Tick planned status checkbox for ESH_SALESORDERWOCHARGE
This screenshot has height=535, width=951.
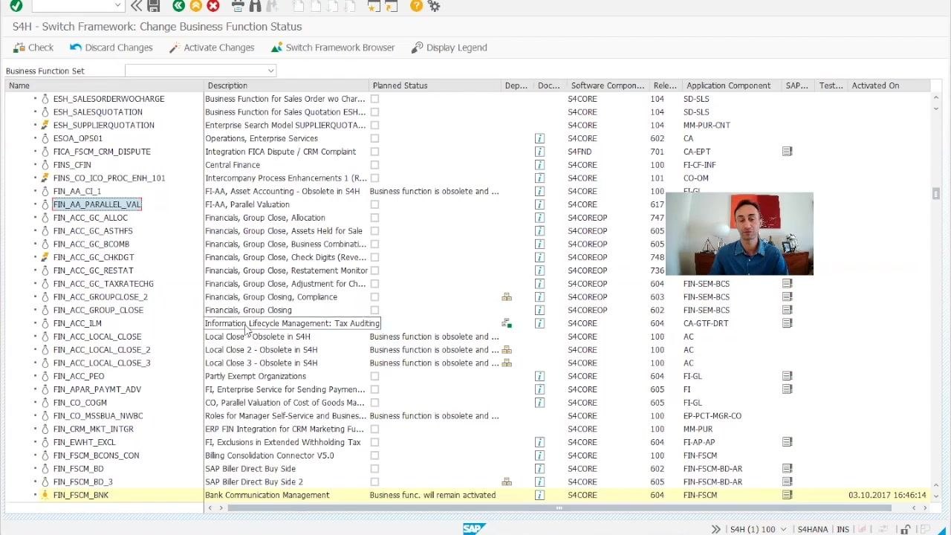click(374, 99)
